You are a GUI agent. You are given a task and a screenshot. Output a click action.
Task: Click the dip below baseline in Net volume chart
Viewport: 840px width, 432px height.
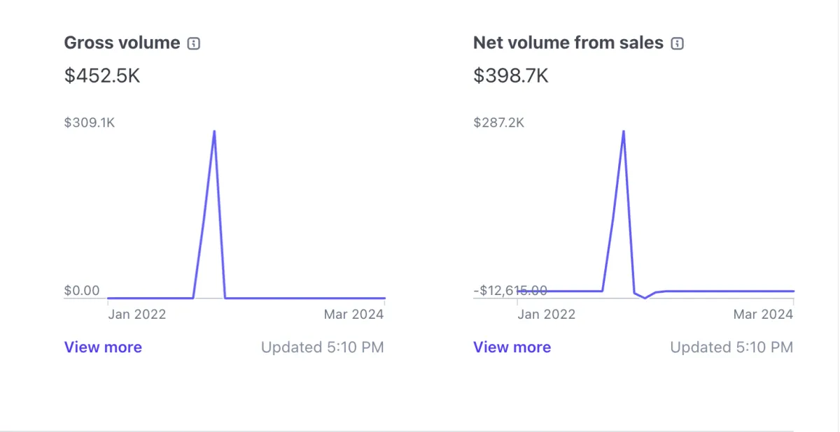coord(645,297)
